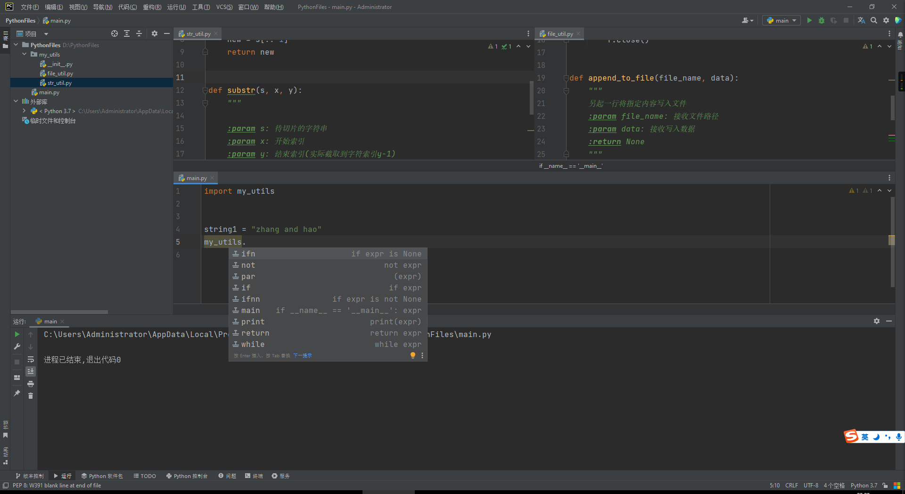The image size is (905, 494).
Task: Hide the run tool window
Action: 889,321
